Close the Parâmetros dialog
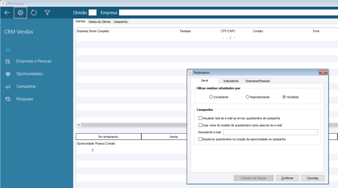 pos(323,72)
